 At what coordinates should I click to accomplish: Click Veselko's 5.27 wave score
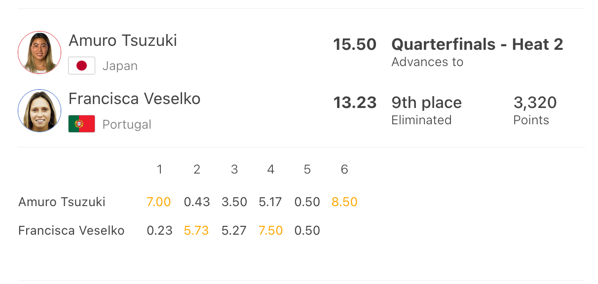pos(234,230)
